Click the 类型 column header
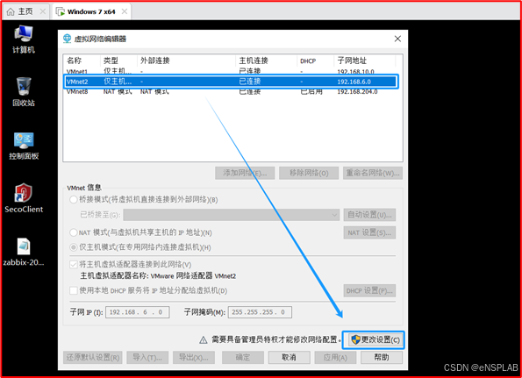The image size is (522, 378). 118,61
